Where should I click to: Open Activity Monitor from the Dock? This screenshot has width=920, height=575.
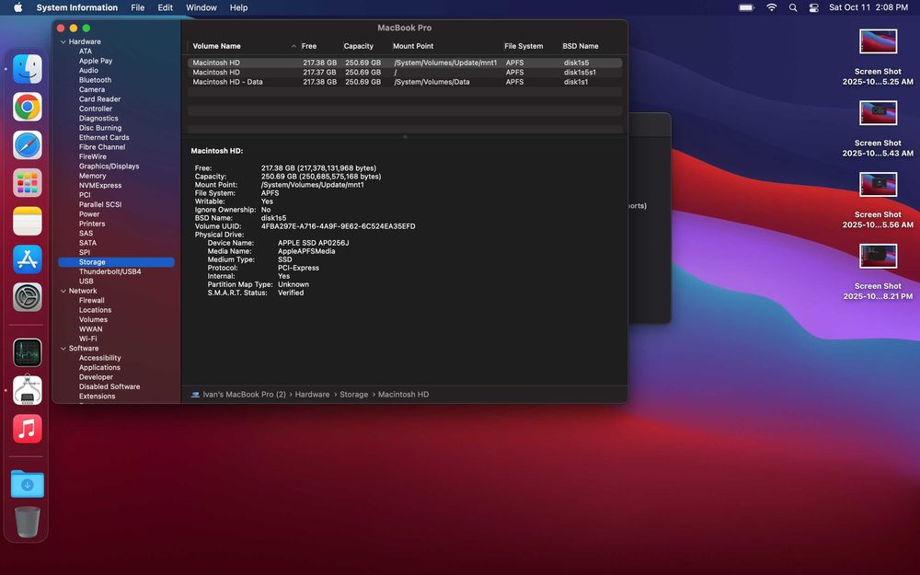(28, 352)
